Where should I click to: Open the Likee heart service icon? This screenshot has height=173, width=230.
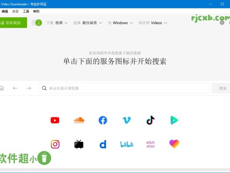coord(174,144)
